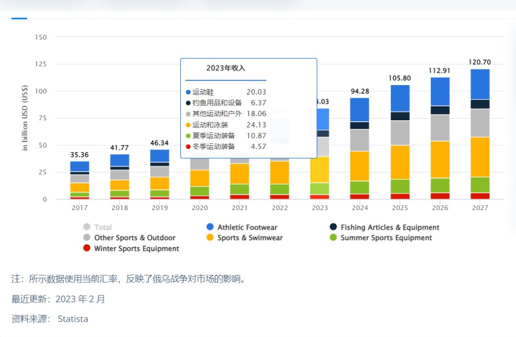Click the Summer Sports Equipment legend marker

[333, 237]
